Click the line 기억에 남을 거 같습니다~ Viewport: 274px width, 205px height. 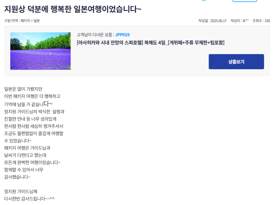(28, 104)
